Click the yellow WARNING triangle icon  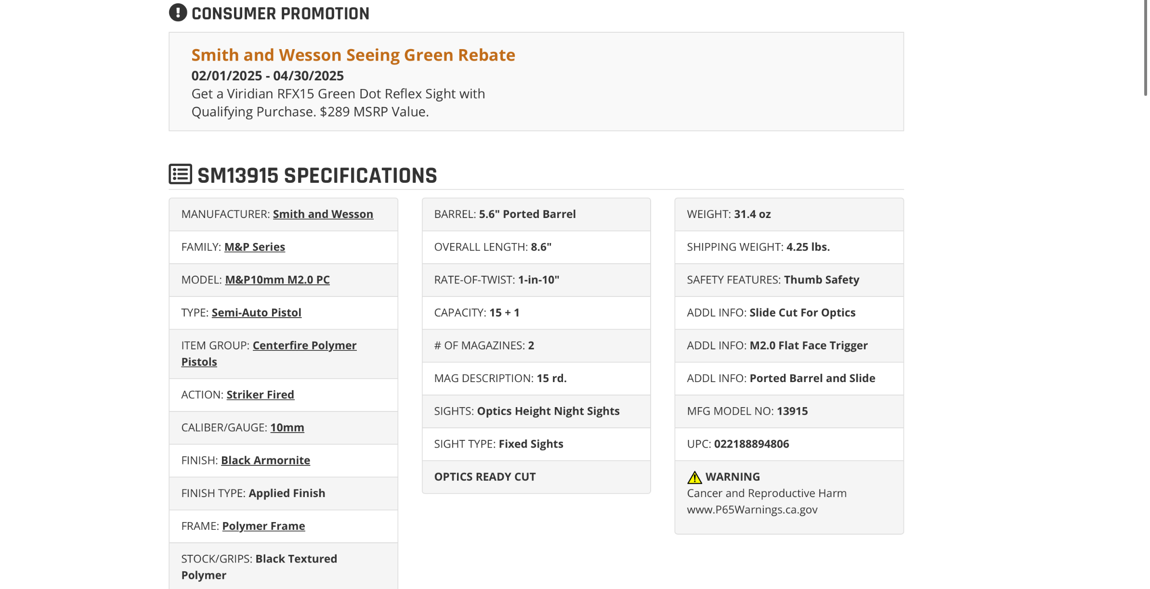[x=694, y=477]
